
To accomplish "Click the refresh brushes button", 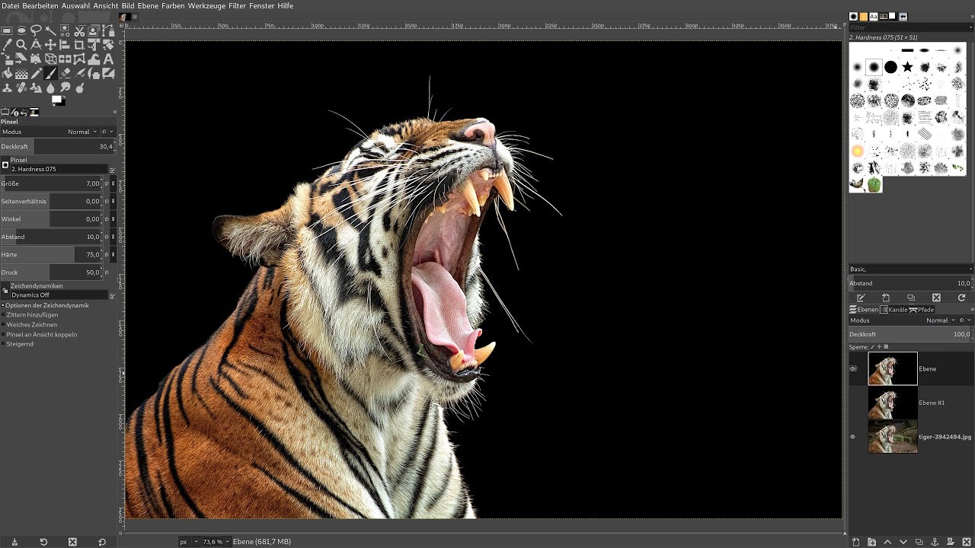I will (x=961, y=298).
